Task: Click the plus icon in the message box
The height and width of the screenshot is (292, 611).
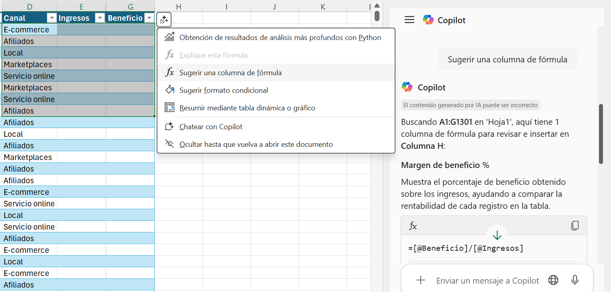Action: point(420,280)
